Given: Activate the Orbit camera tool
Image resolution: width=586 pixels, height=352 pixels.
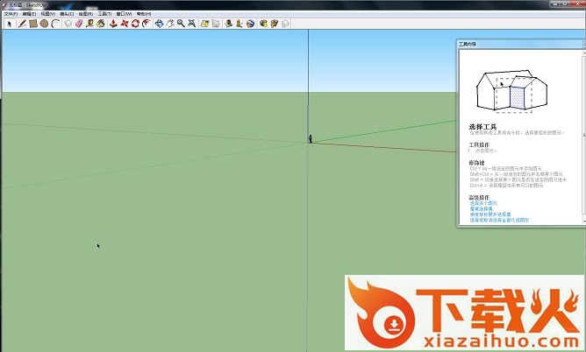Looking at the screenshot, I should tap(159, 24).
